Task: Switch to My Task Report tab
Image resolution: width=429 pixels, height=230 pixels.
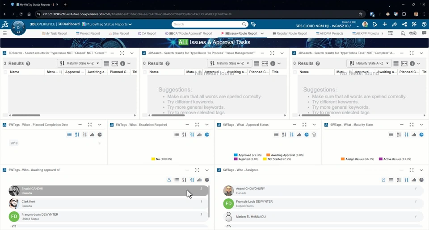Action: pos(54,33)
